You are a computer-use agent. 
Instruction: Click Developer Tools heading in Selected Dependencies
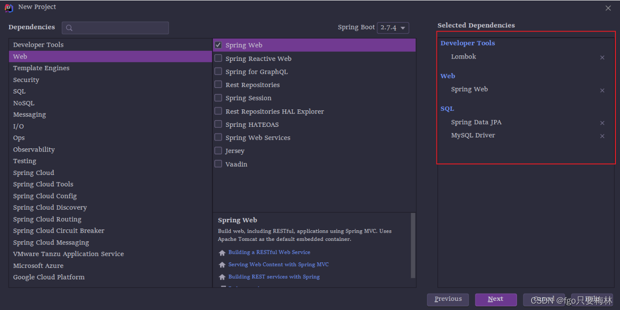pyautogui.click(x=468, y=43)
